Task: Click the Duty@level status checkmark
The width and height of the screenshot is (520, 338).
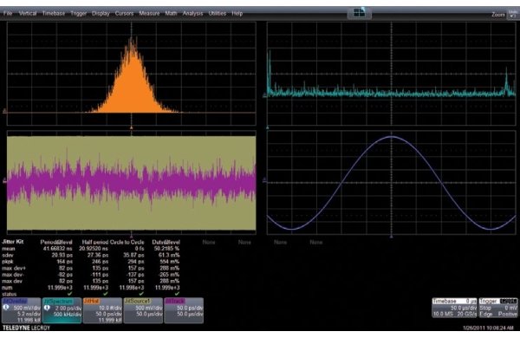Action: pyautogui.click(x=177, y=294)
